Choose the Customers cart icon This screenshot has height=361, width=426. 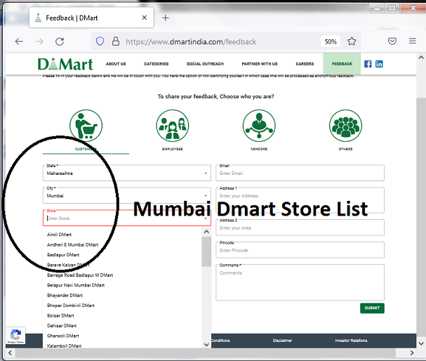(86, 126)
